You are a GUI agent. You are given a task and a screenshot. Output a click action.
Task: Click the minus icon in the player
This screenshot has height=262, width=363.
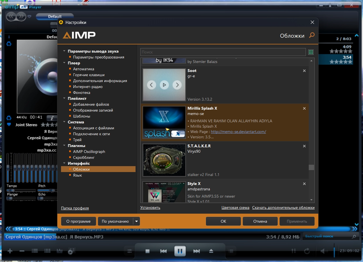(x=22, y=251)
